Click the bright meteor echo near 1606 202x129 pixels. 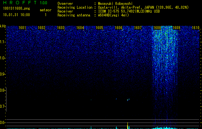pos(128,100)
